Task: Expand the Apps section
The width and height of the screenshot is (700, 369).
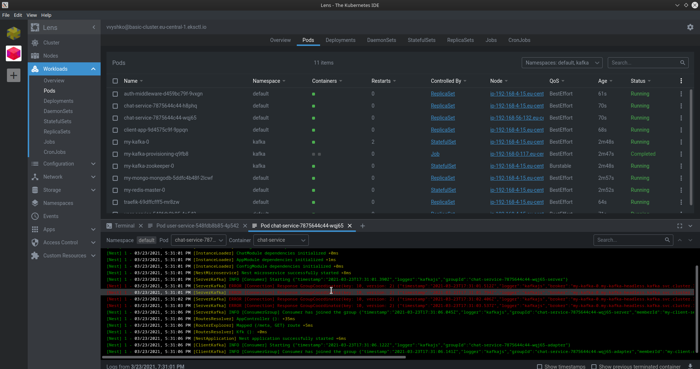Action: coord(93,229)
